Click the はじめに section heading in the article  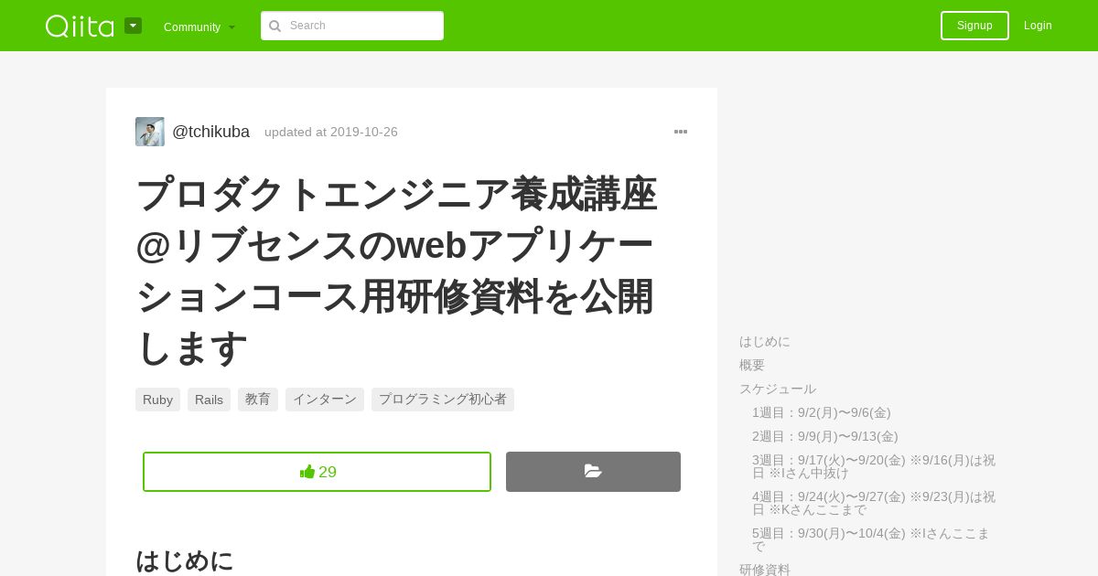tap(185, 560)
